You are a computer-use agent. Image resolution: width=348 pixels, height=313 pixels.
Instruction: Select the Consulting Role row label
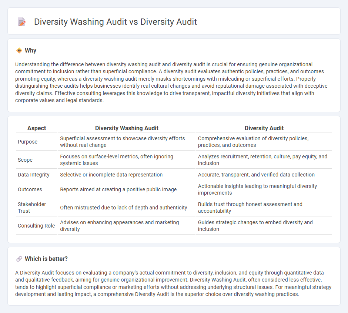pyautogui.click(x=36, y=226)
